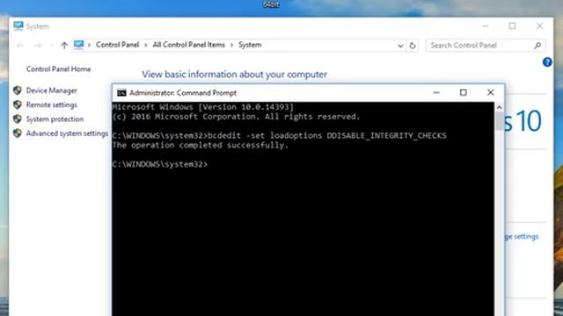Click the computer icon in address bar

pyautogui.click(x=78, y=45)
